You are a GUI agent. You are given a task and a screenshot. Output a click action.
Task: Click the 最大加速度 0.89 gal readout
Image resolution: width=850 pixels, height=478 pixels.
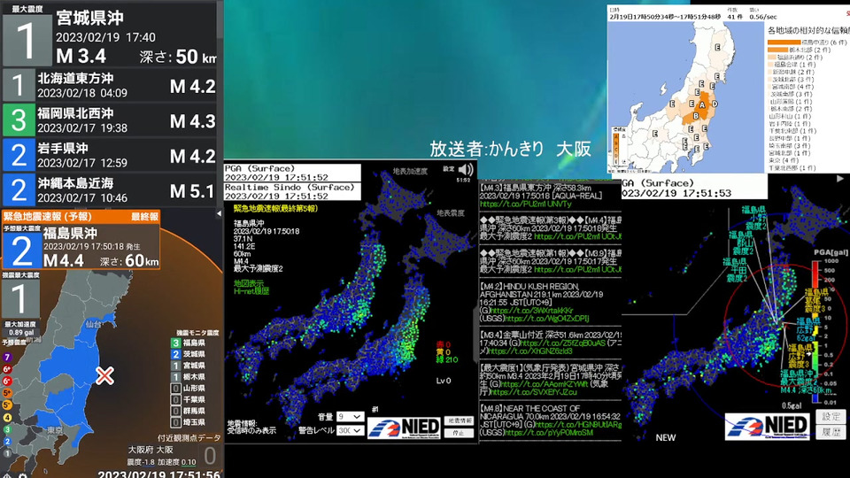[20, 328]
